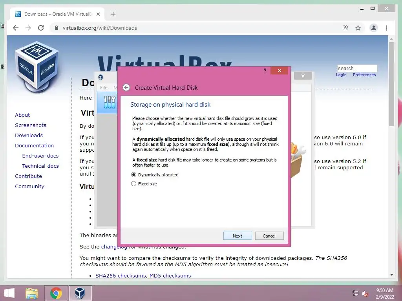Open the Contribute sidebar link
Viewport: 402px width, 301px height.
[x=28, y=176]
